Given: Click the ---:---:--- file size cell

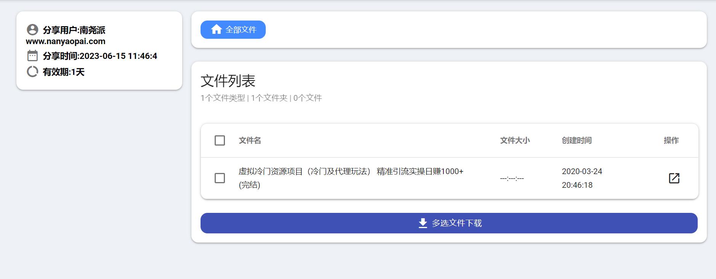Looking at the screenshot, I should click(512, 178).
